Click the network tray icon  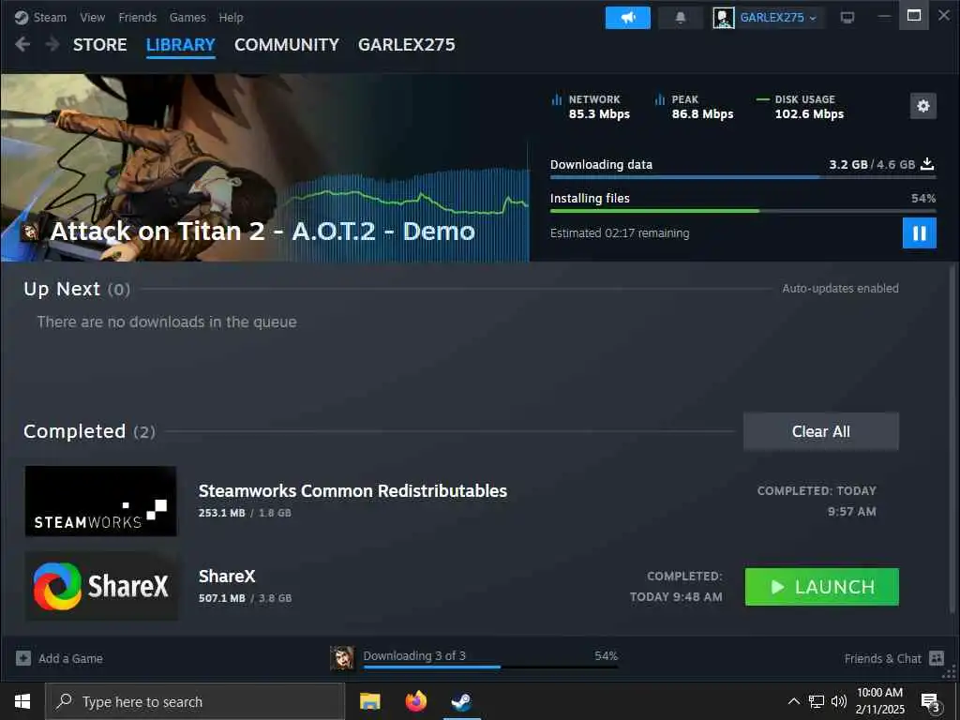pos(817,701)
